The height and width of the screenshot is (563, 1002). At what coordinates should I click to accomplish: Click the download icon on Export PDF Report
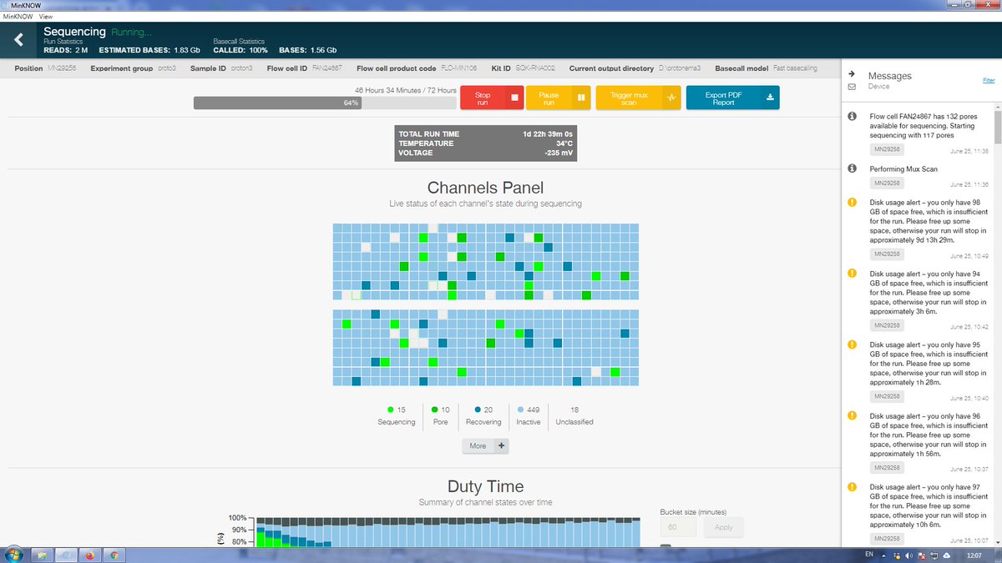click(770, 98)
